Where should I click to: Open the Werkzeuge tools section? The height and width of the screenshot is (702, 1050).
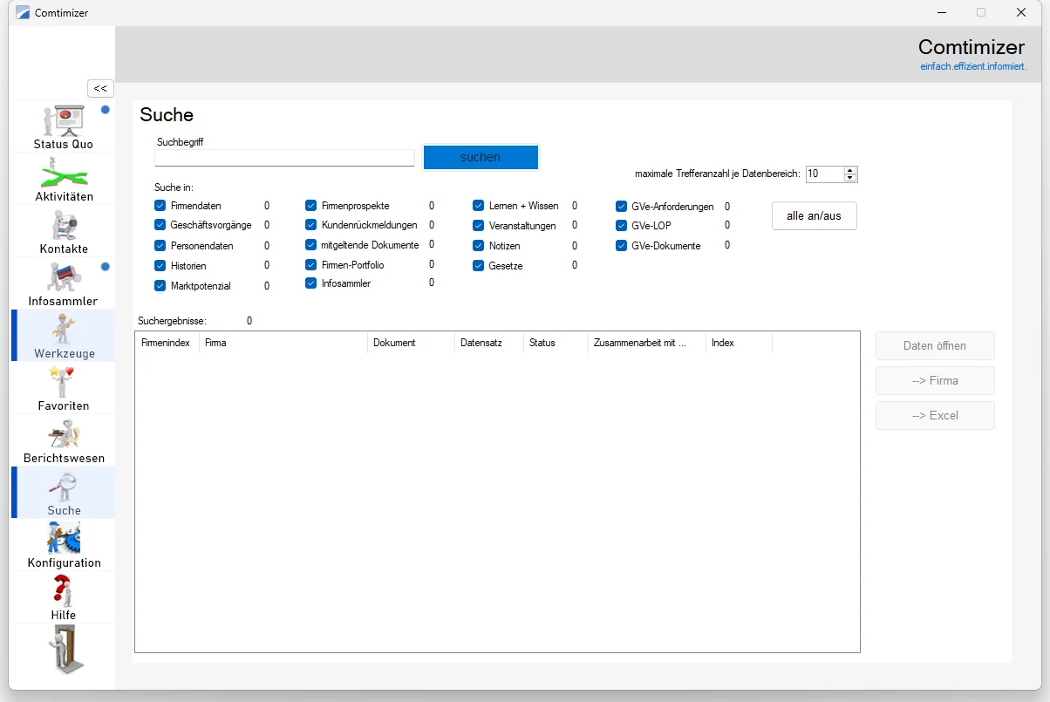[x=63, y=336]
